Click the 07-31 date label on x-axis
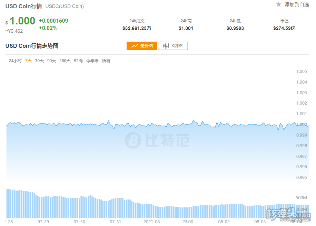This screenshot has width=316, height=226. tap(116, 222)
